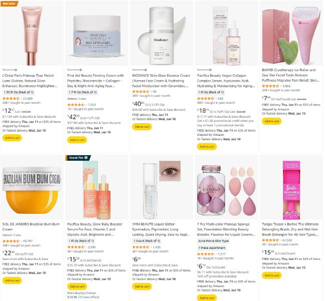Open Overall Pick badge info icon
Image resolution: width=325 pixels, height=301 pixels.
[x=86, y=158]
